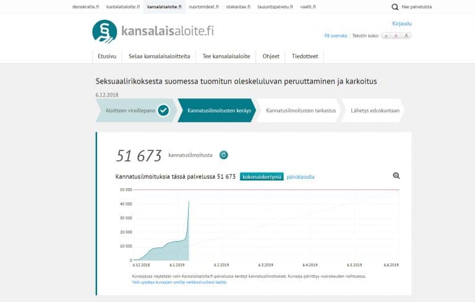
Task: Select the medium text size icon
Action: click(396, 36)
